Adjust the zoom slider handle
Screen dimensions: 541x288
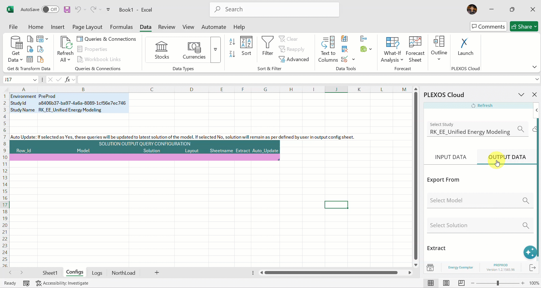[498, 283]
